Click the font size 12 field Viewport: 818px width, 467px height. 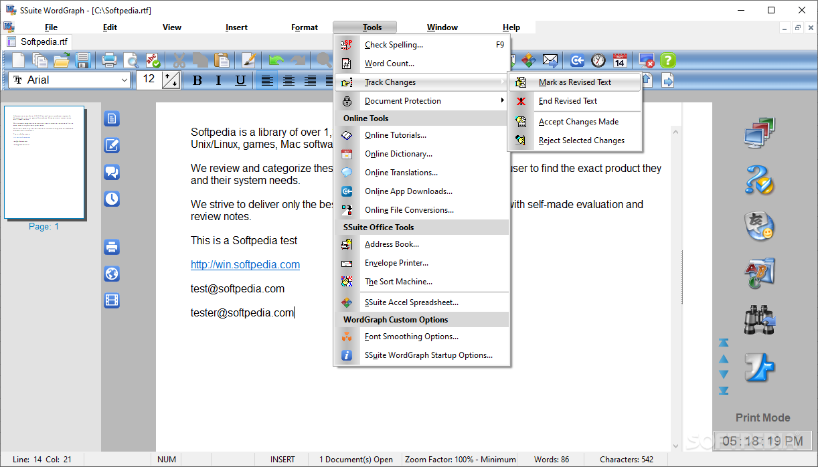(x=149, y=80)
